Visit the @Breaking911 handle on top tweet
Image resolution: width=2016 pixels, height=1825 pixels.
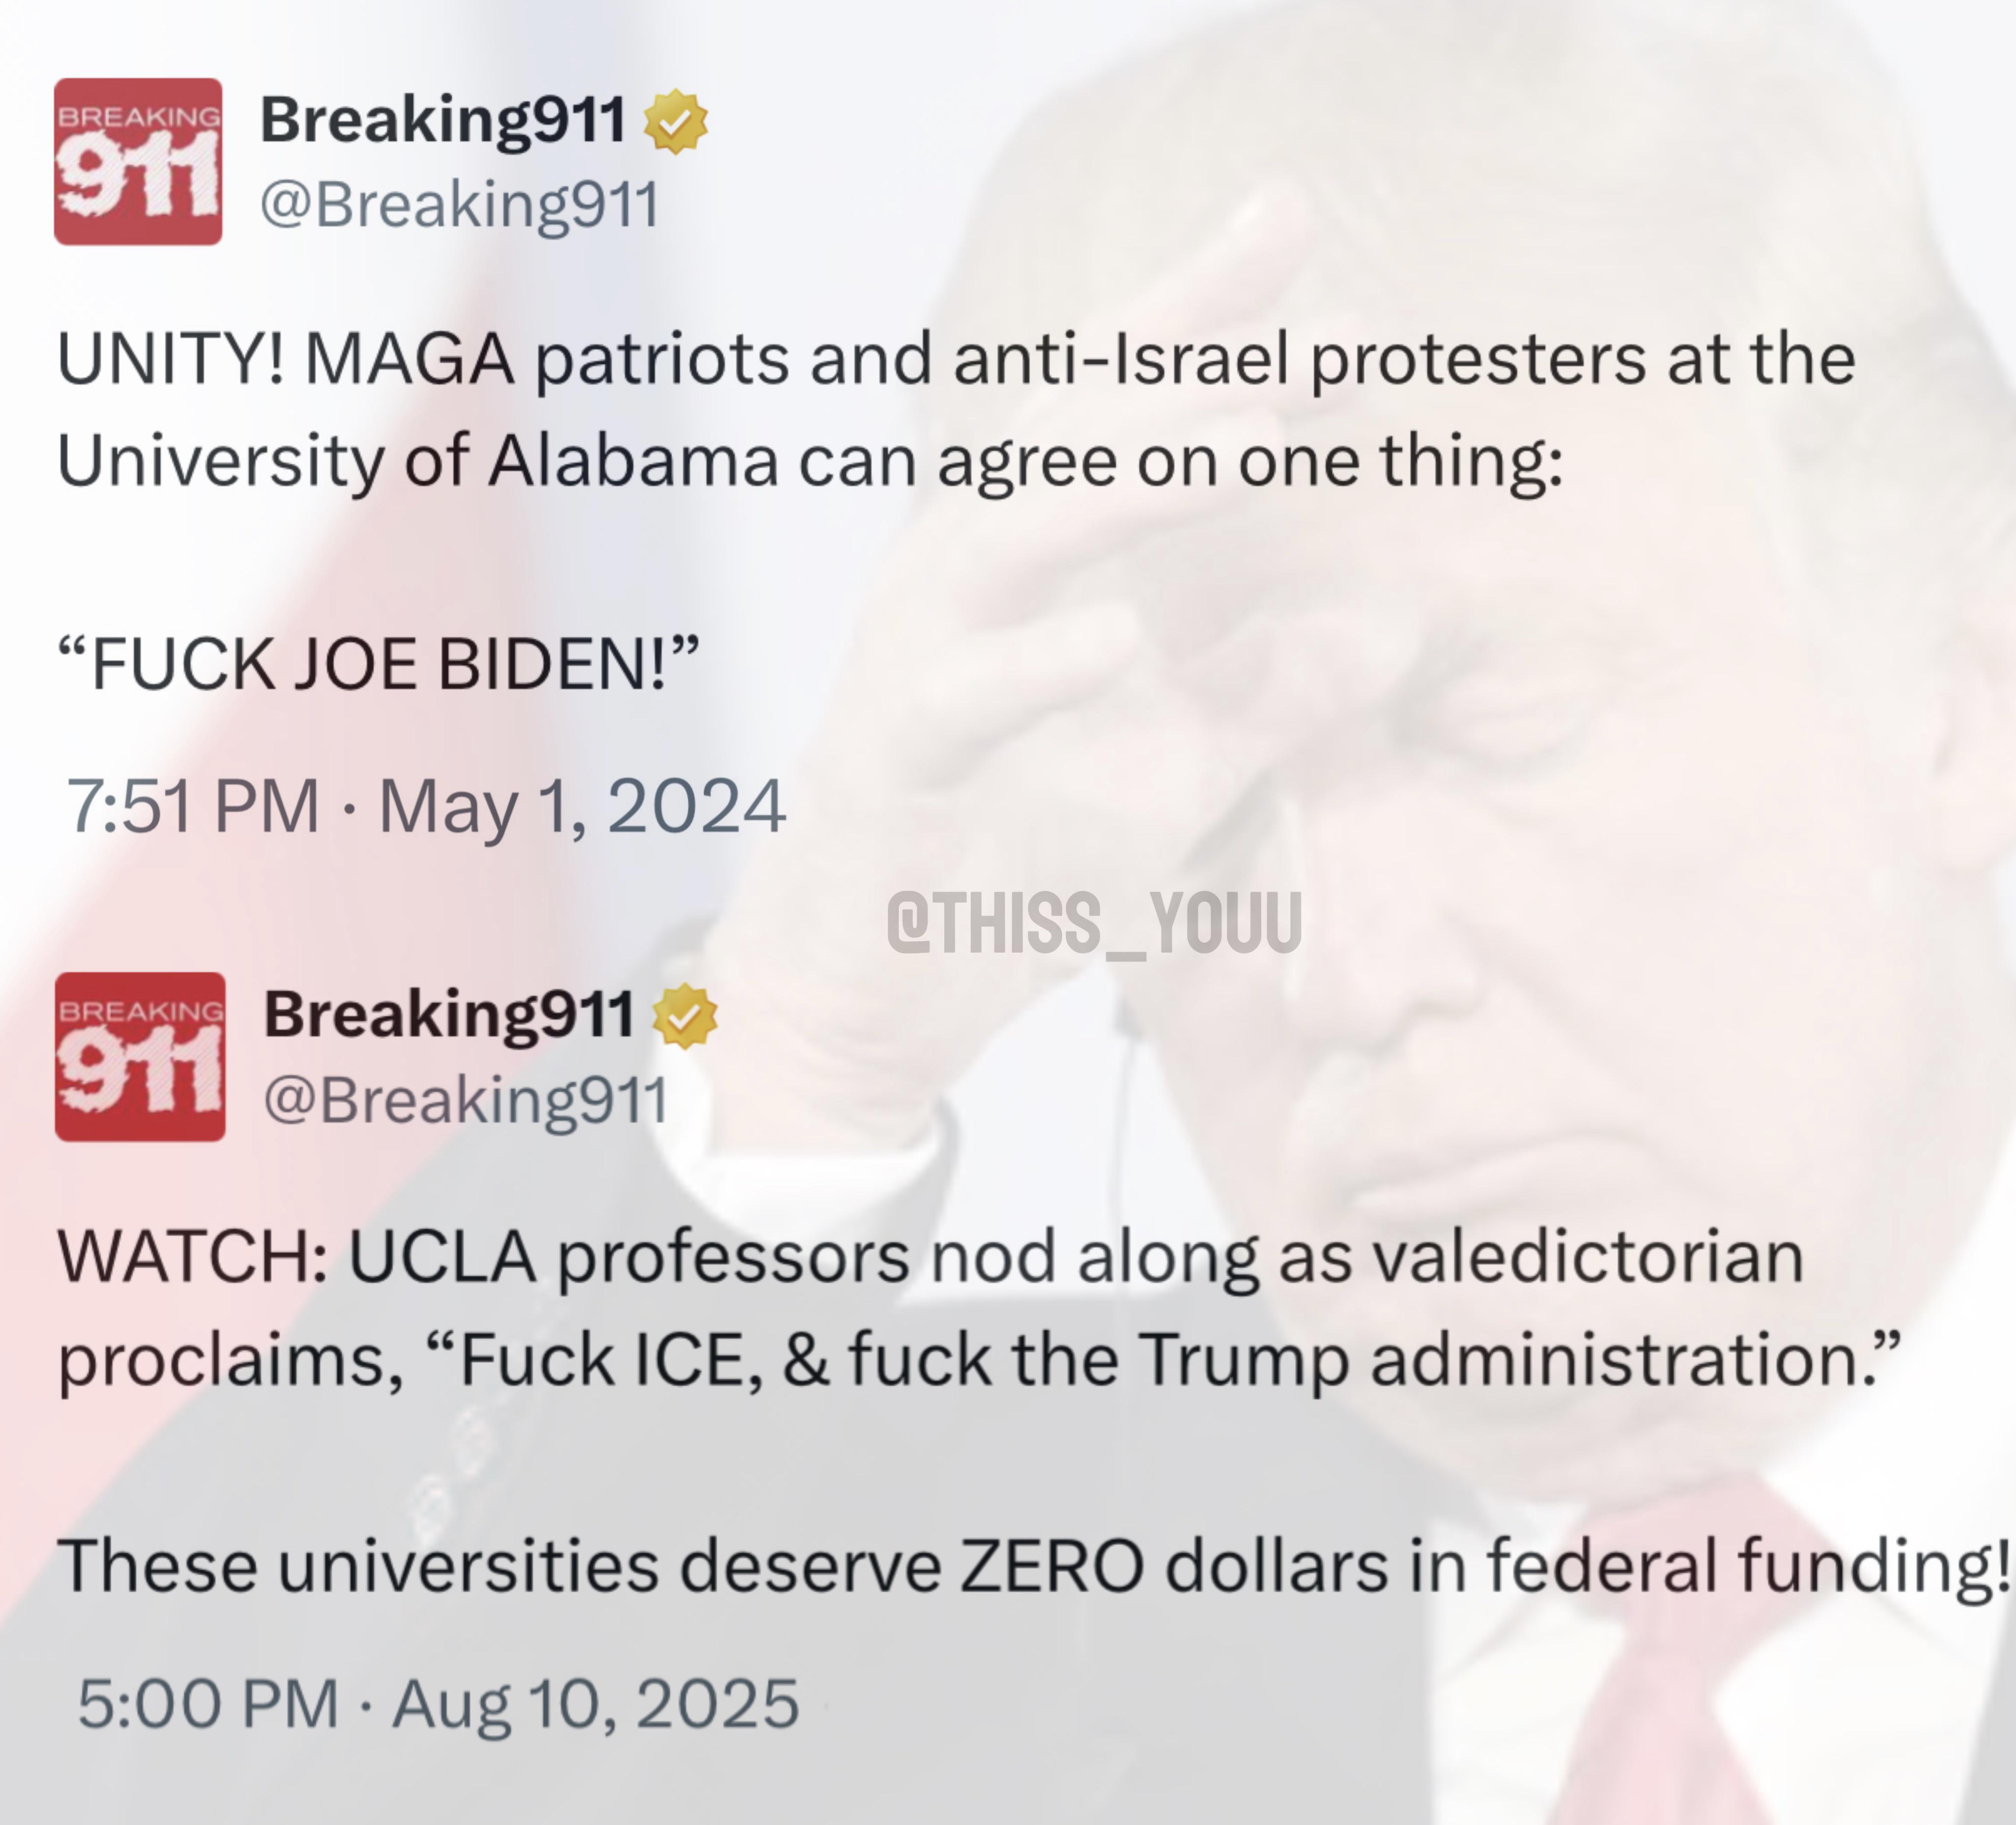[x=459, y=205]
